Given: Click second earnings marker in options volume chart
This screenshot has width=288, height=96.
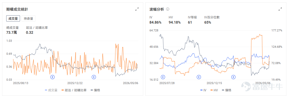Looking at the screenshot, I should tap(94, 77).
